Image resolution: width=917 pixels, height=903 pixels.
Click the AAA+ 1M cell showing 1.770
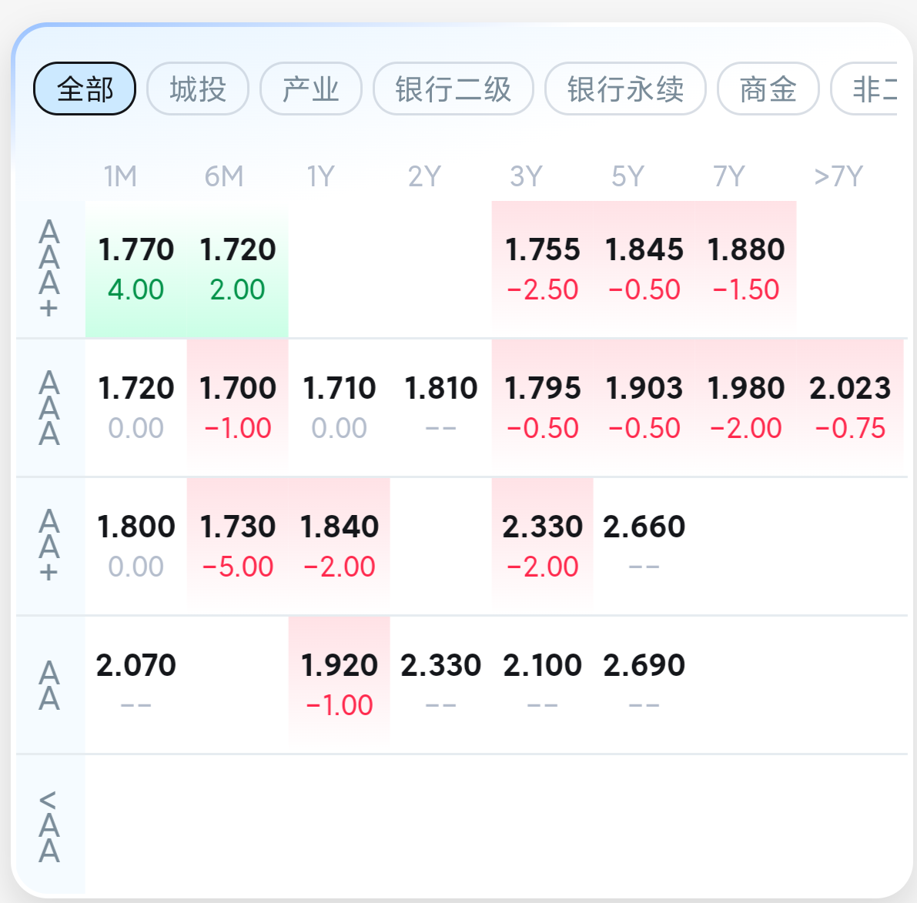[x=136, y=269]
